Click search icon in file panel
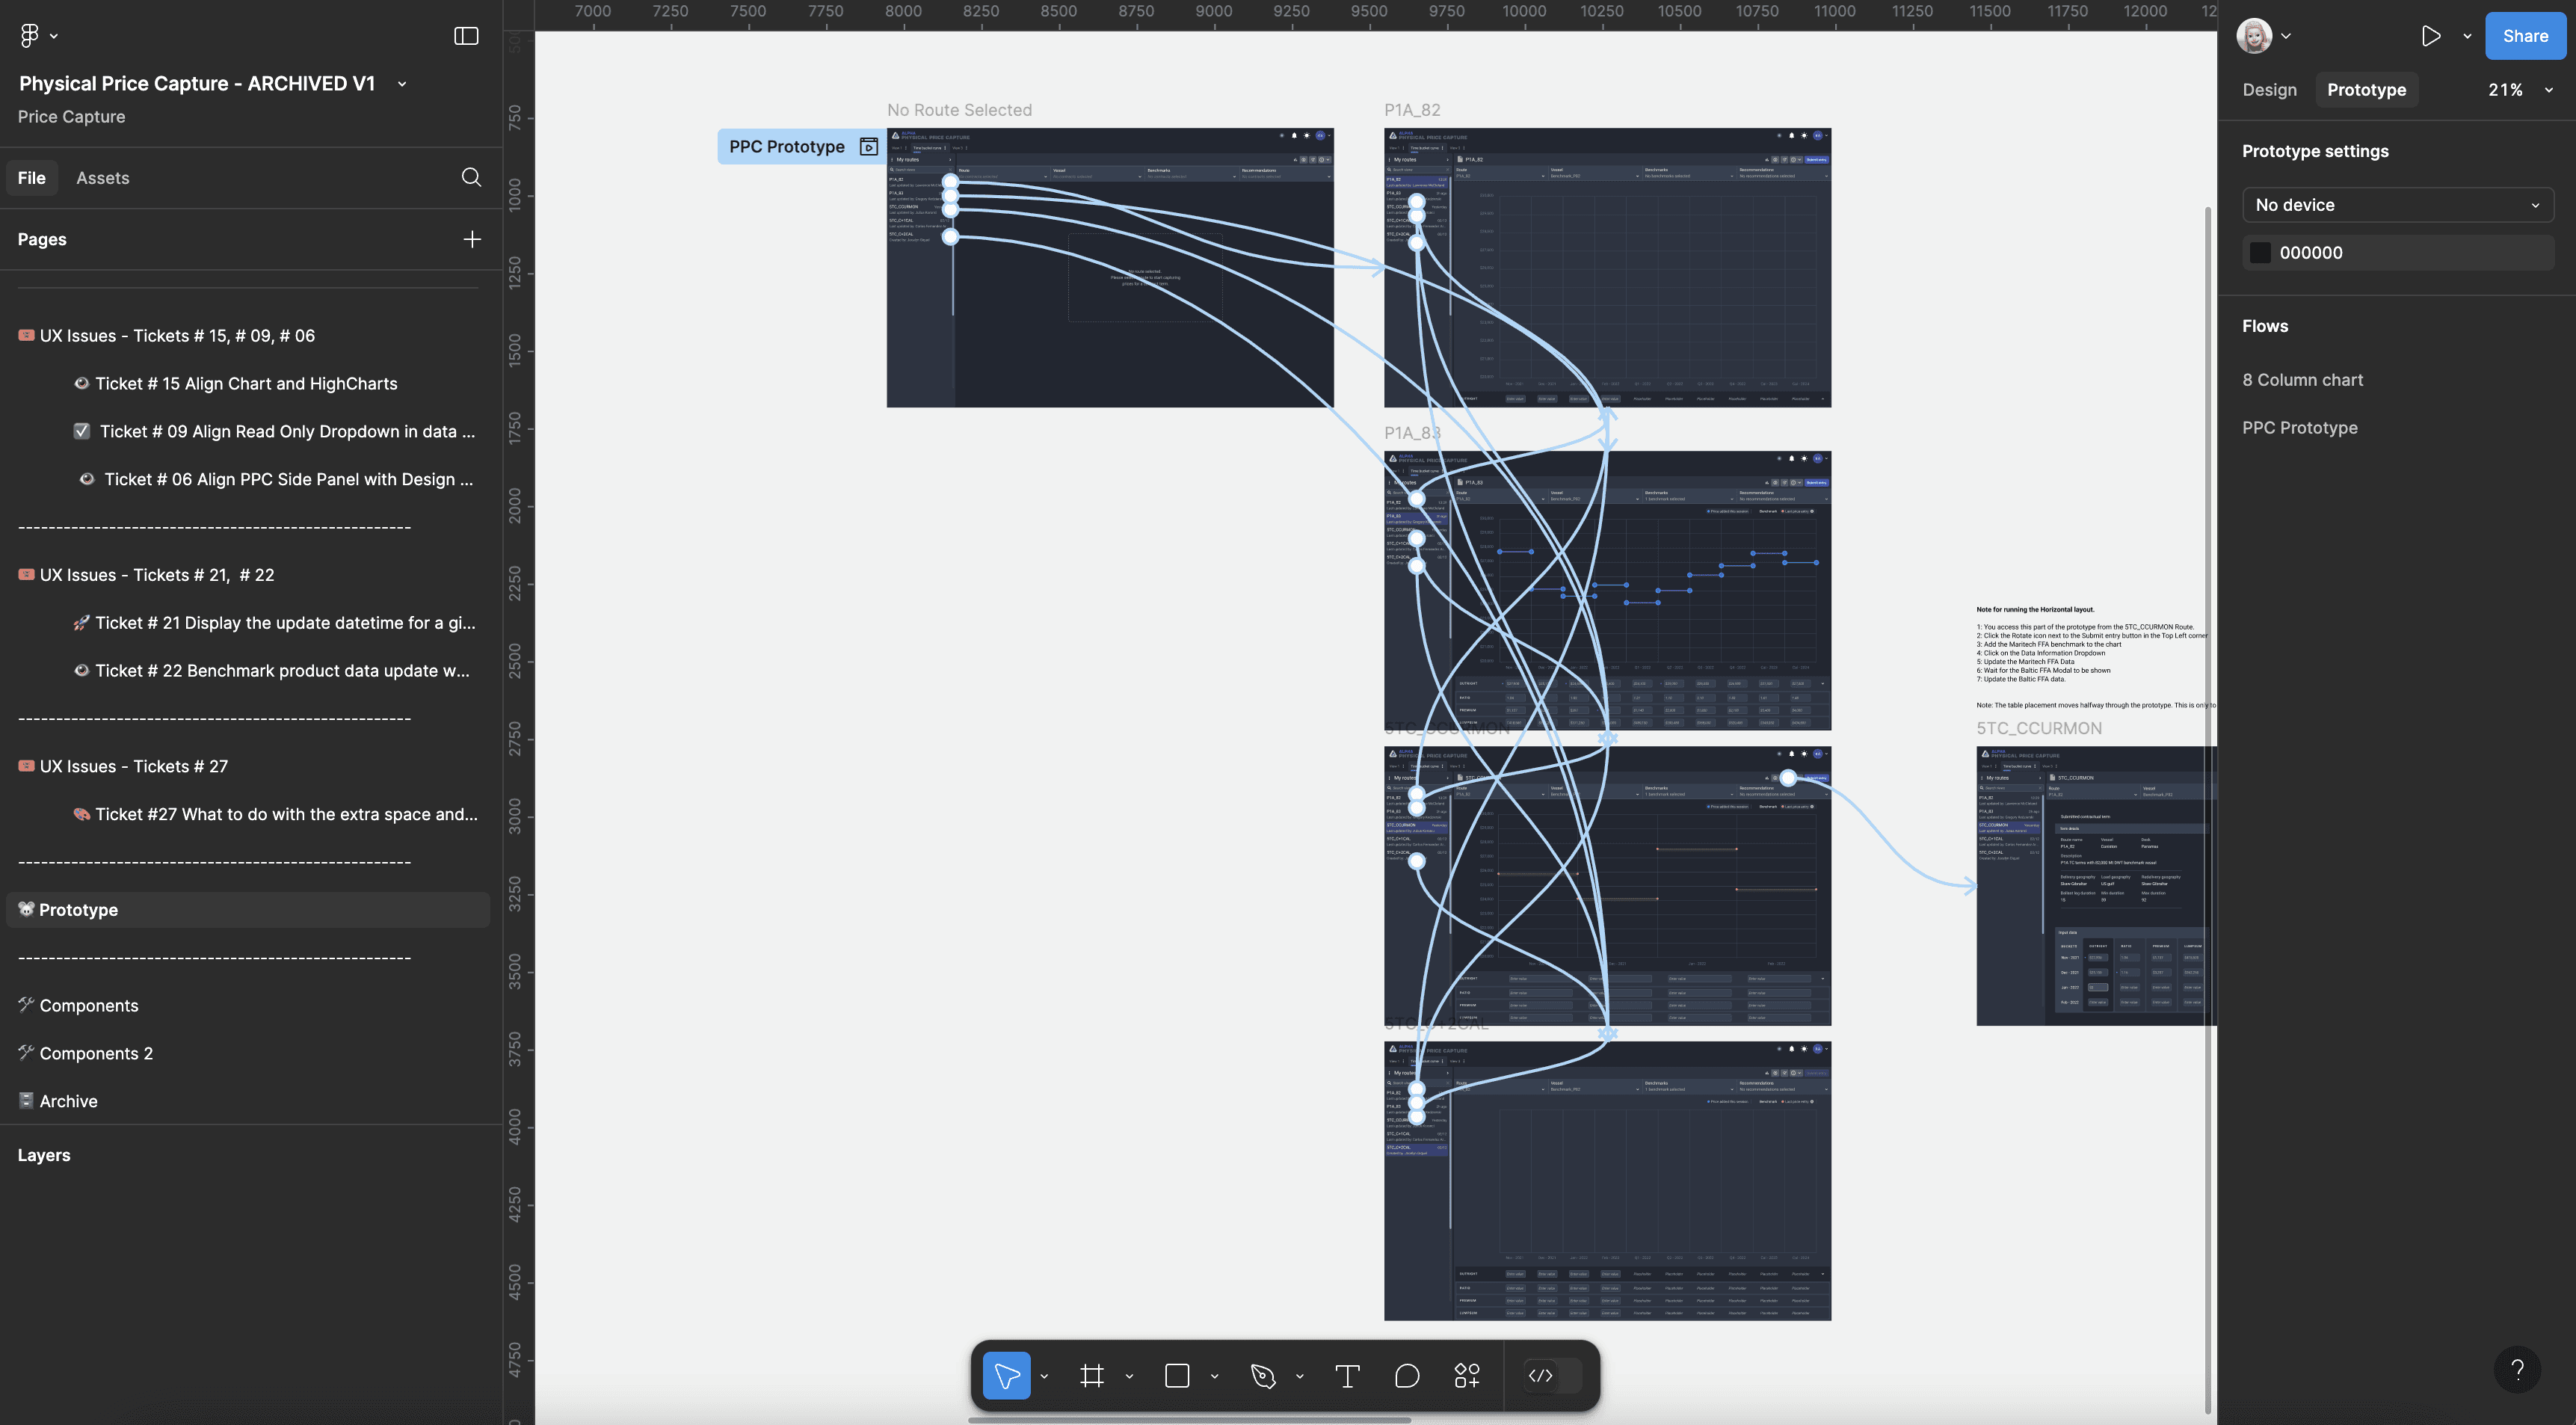2576x1425 pixels. click(x=471, y=177)
